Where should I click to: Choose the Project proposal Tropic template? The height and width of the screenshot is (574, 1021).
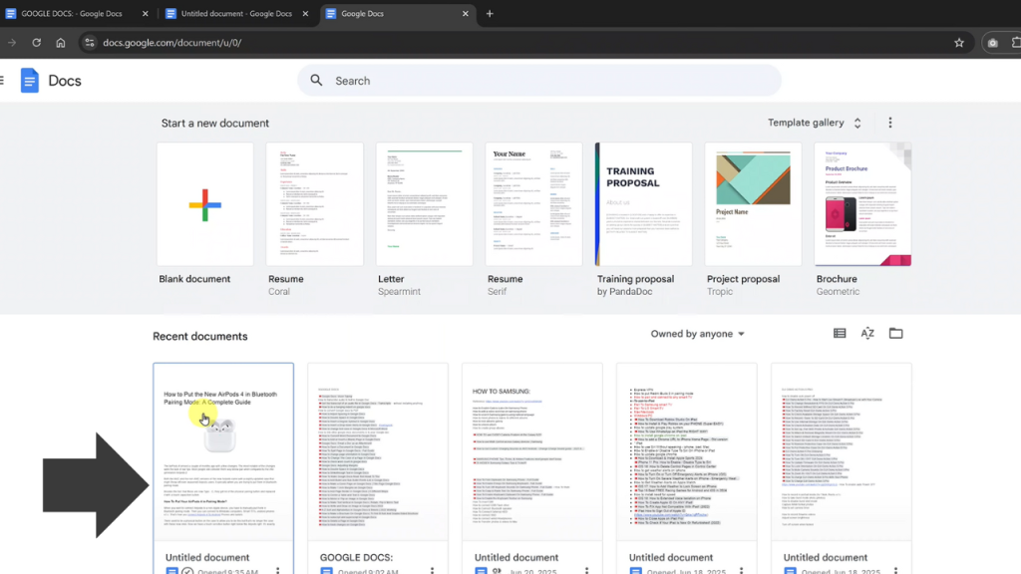[754, 204]
